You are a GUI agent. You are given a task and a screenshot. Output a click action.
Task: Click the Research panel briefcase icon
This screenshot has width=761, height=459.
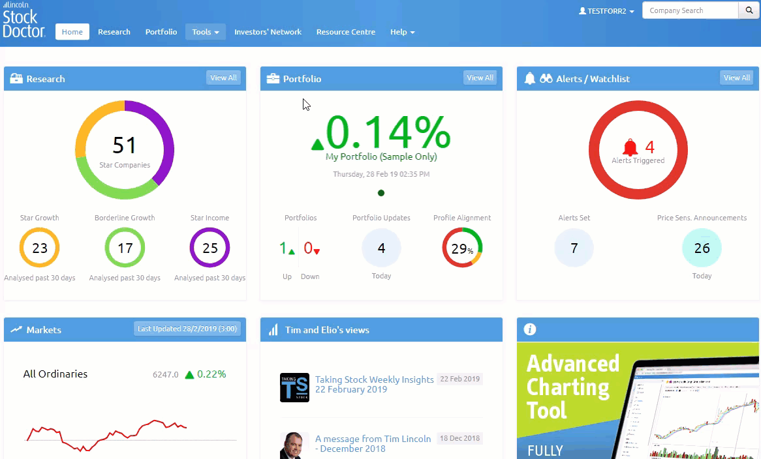(x=16, y=78)
